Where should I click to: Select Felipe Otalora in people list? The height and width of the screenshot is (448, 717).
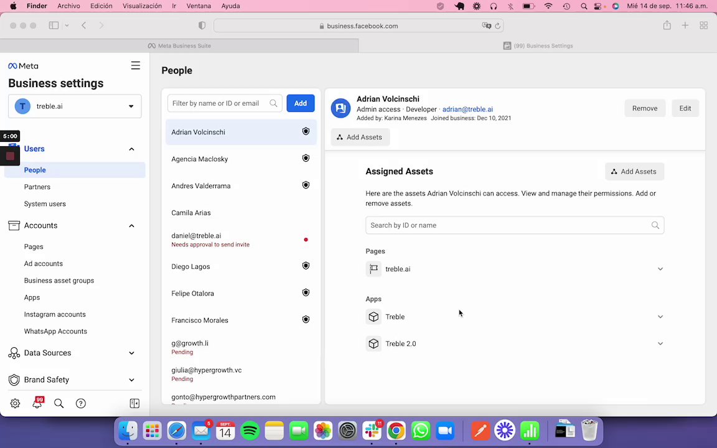(241, 293)
